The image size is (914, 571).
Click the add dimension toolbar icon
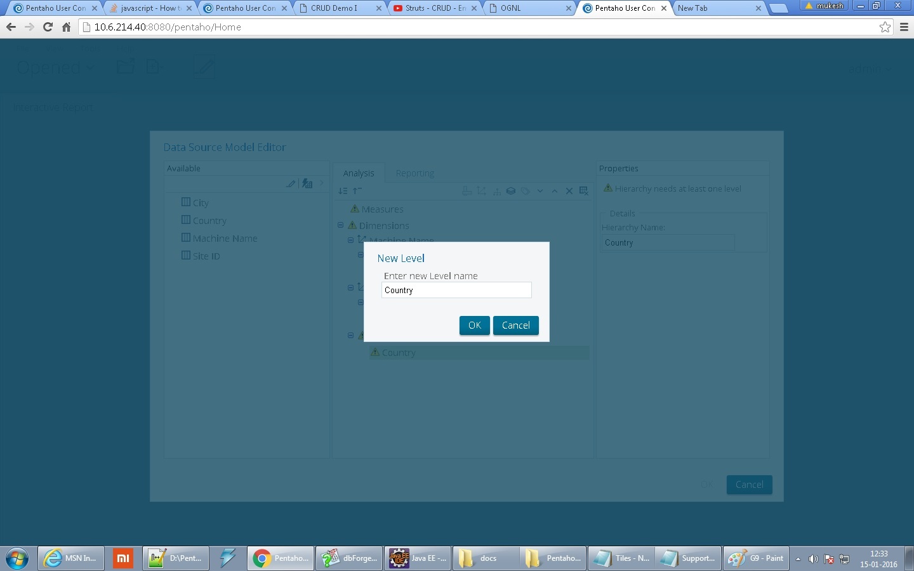(482, 191)
